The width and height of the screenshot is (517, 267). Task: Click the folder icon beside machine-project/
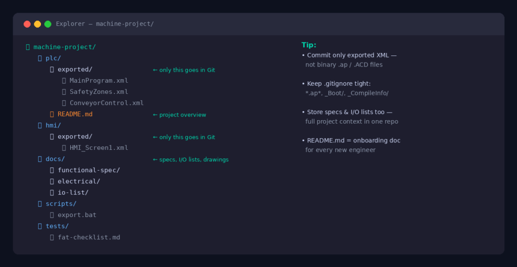28,47
